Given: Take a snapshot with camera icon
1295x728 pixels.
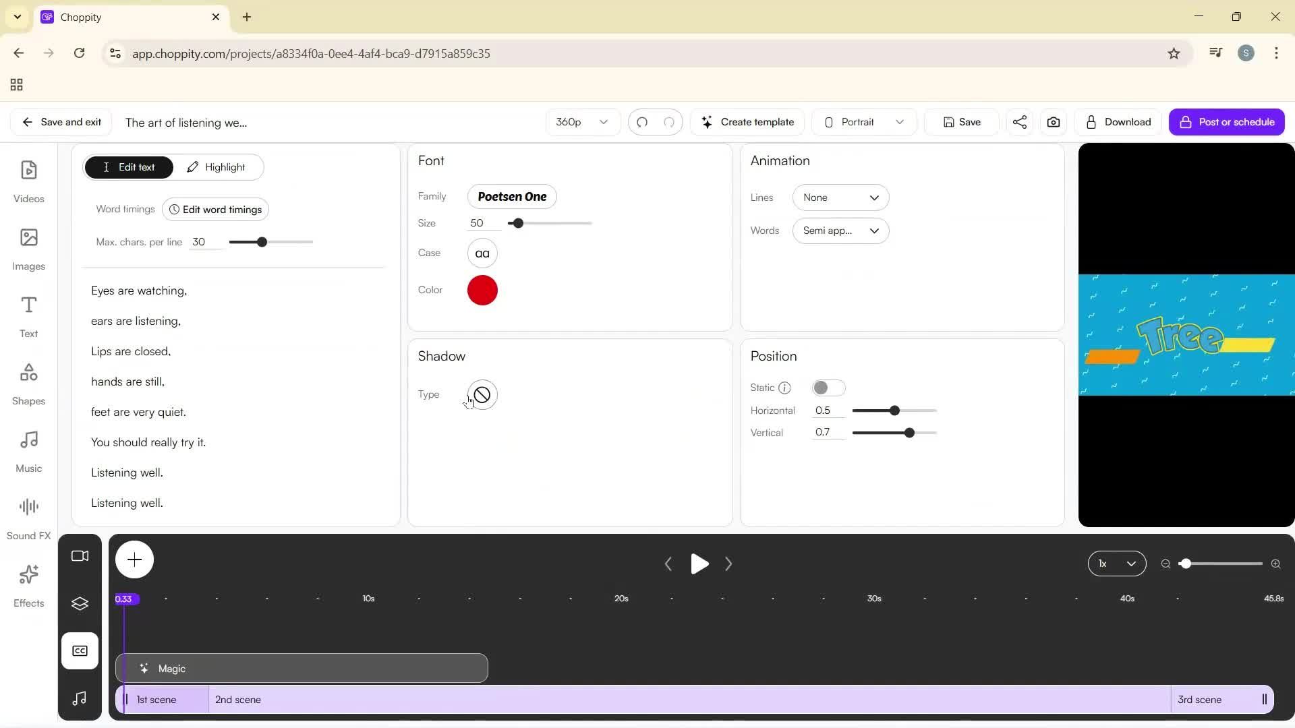Looking at the screenshot, I should click(x=1053, y=122).
